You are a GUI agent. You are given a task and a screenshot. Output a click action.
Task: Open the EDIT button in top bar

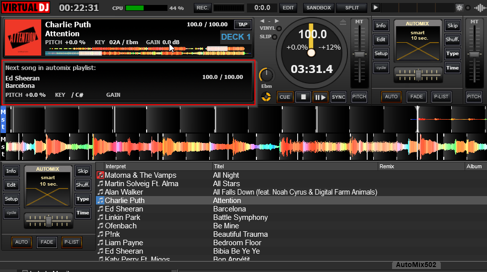[x=288, y=8]
